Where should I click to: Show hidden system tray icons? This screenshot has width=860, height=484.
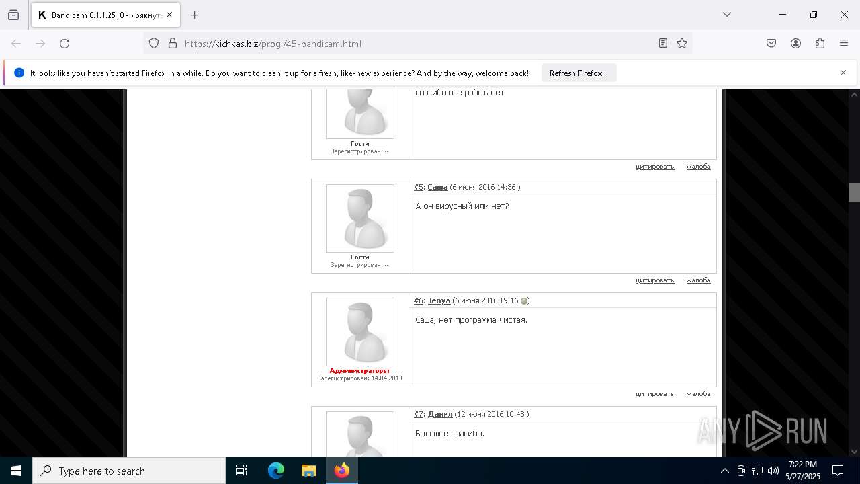[725, 471]
